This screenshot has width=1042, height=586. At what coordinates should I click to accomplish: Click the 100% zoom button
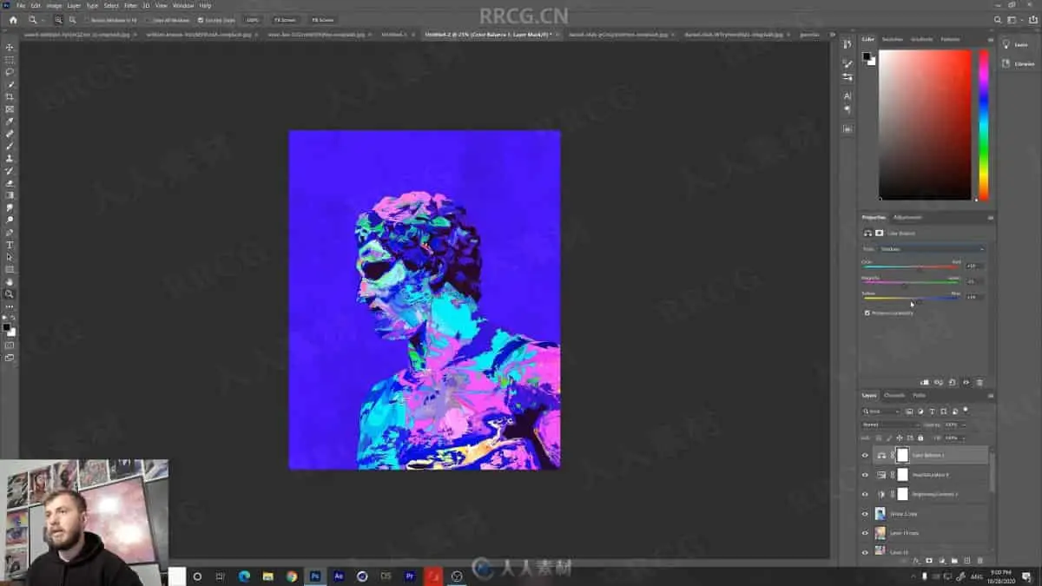coord(253,19)
